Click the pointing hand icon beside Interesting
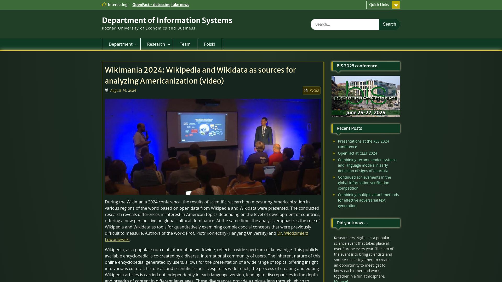The height and width of the screenshot is (282, 502). [104, 4]
